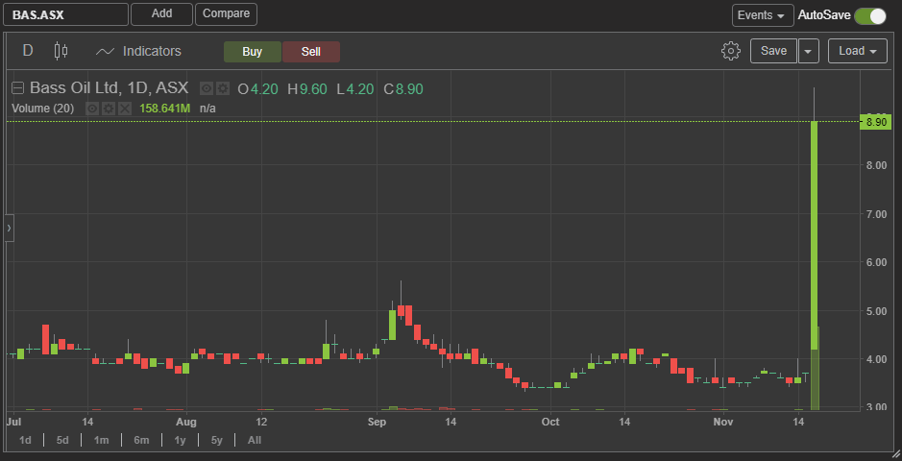The height and width of the screenshot is (461, 902).
Task: Turn off the AutoSave switch
Action: click(x=870, y=15)
